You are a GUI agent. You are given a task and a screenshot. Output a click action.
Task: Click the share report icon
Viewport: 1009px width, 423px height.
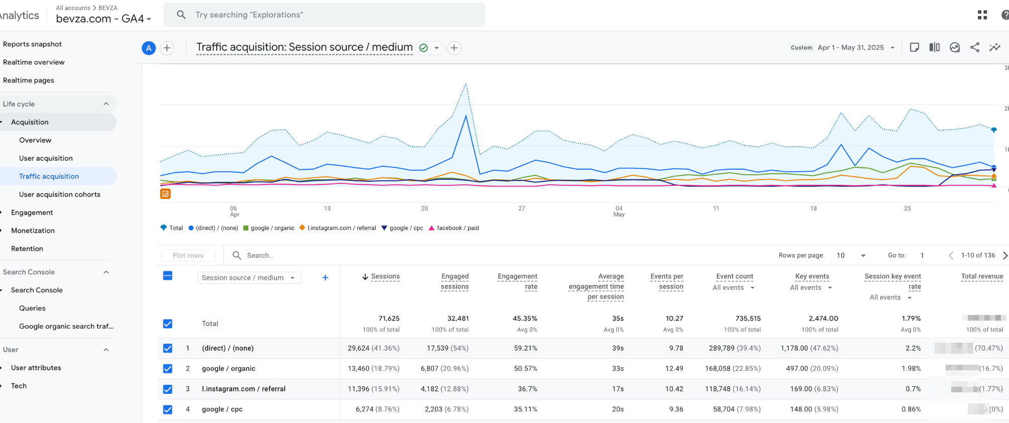pos(974,47)
